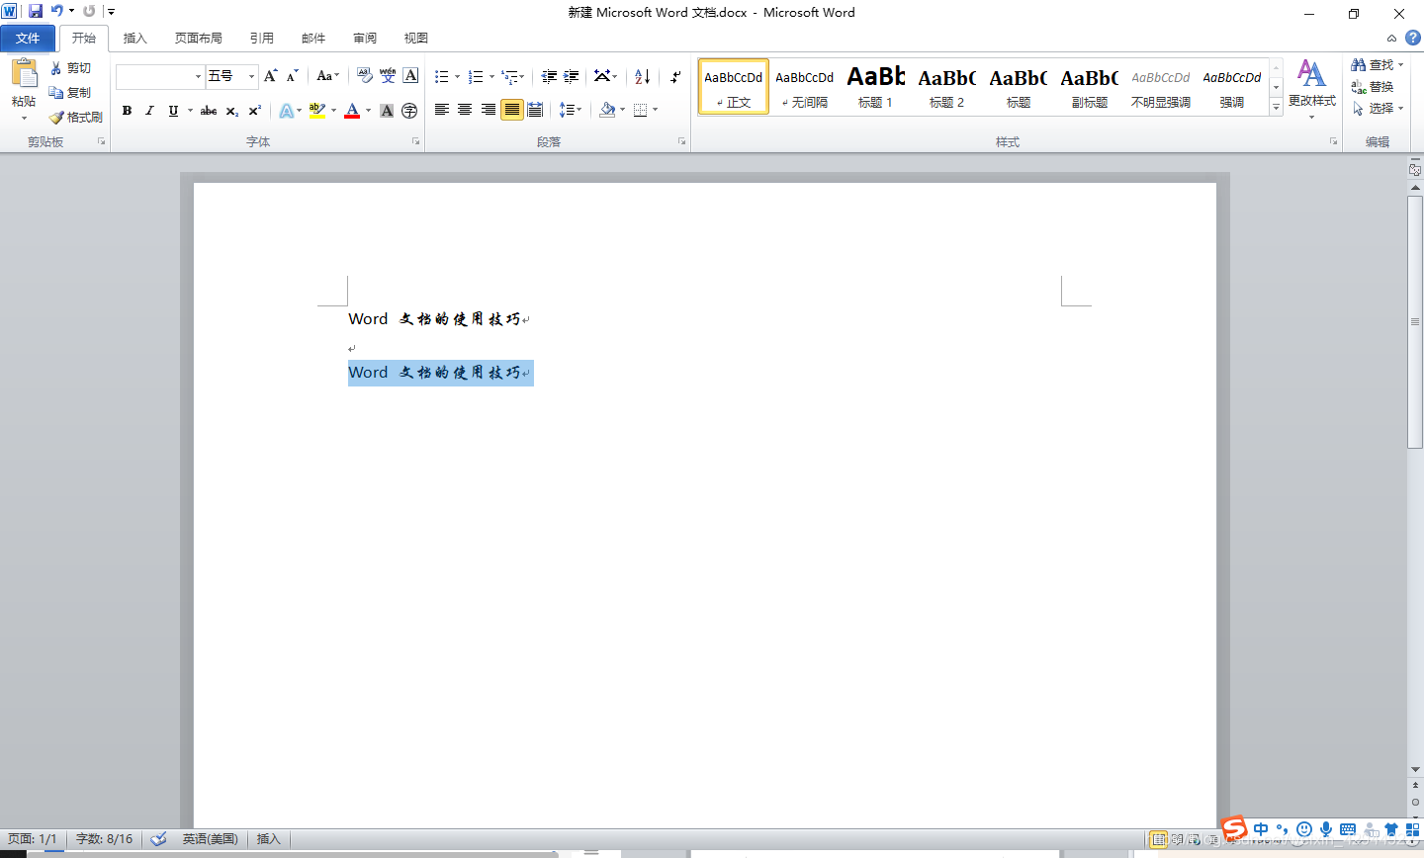Align the text left
The width and height of the screenshot is (1424, 858).
click(x=442, y=110)
